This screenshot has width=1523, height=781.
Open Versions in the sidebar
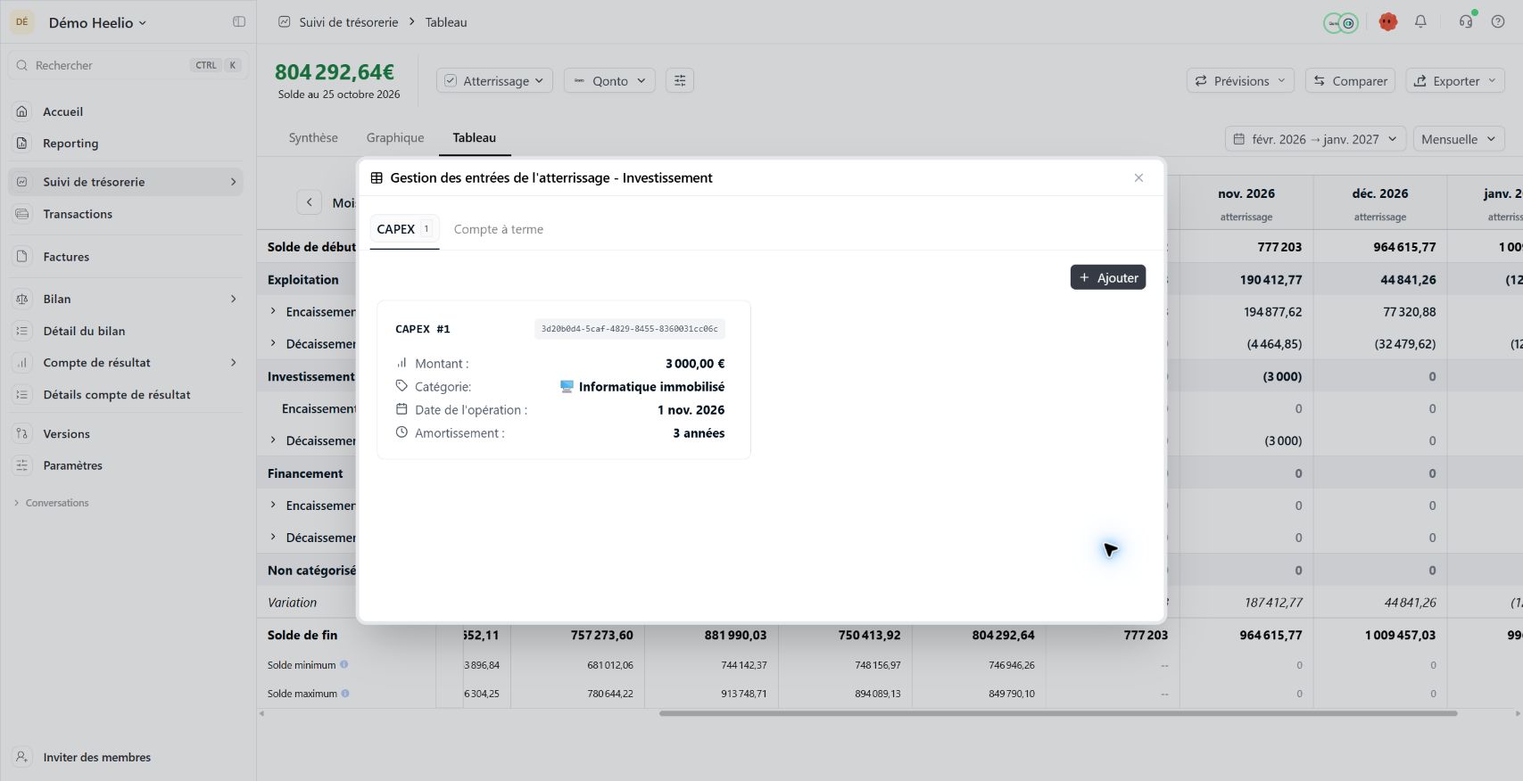pos(125,434)
